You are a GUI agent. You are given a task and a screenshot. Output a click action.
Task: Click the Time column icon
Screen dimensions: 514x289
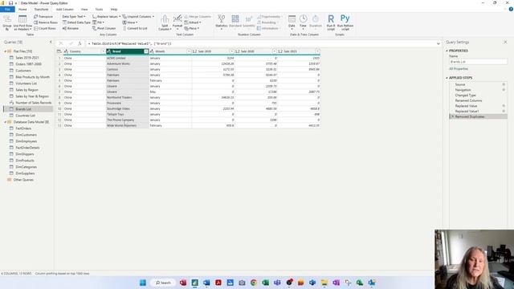pos(304,22)
